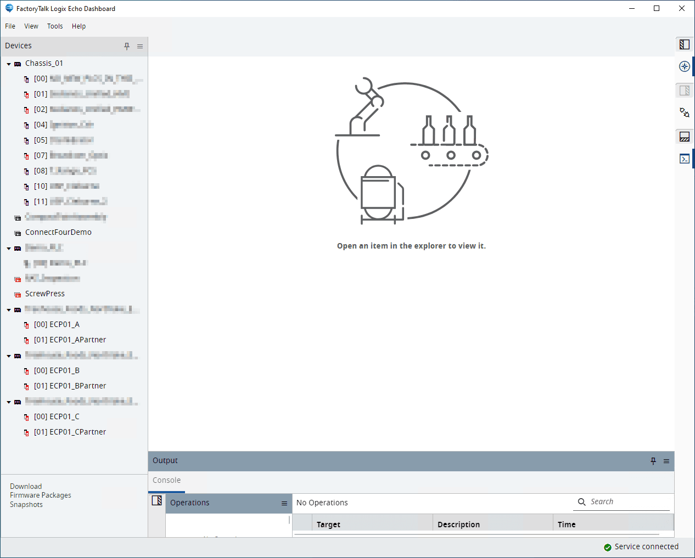Select [00] ECP01_B controller
The height and width of the screenshot is (558, 695).
coord(57,370)
